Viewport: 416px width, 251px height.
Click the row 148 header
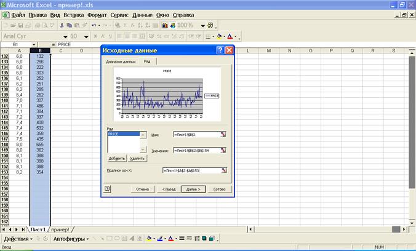pyautogui.click(x=5, y=145)
